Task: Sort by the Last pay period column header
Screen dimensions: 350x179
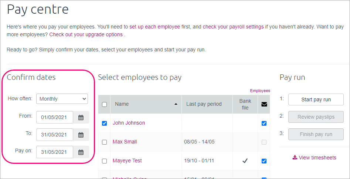Action: 204,104
